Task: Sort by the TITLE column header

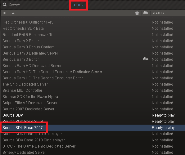Action: 7,13
